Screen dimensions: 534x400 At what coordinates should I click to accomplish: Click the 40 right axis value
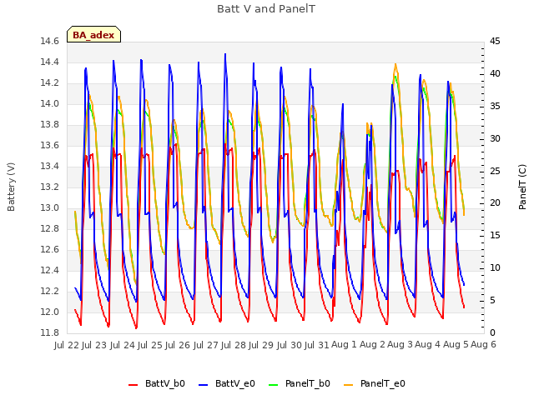pyautogui.click(x=495, y=74)
